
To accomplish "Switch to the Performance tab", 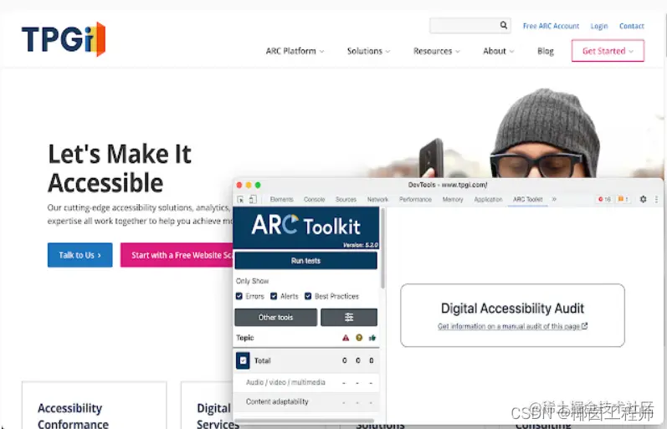I will 415,199.
